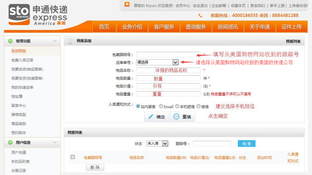Open 到货预报 in the sidebar

[x=19, y=51]
